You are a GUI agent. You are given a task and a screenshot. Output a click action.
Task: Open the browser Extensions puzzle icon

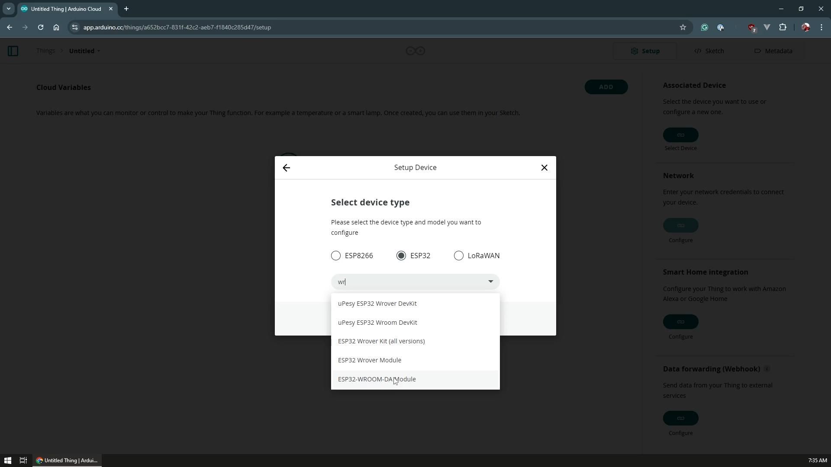pyautogui.click(x=783, y=27)
